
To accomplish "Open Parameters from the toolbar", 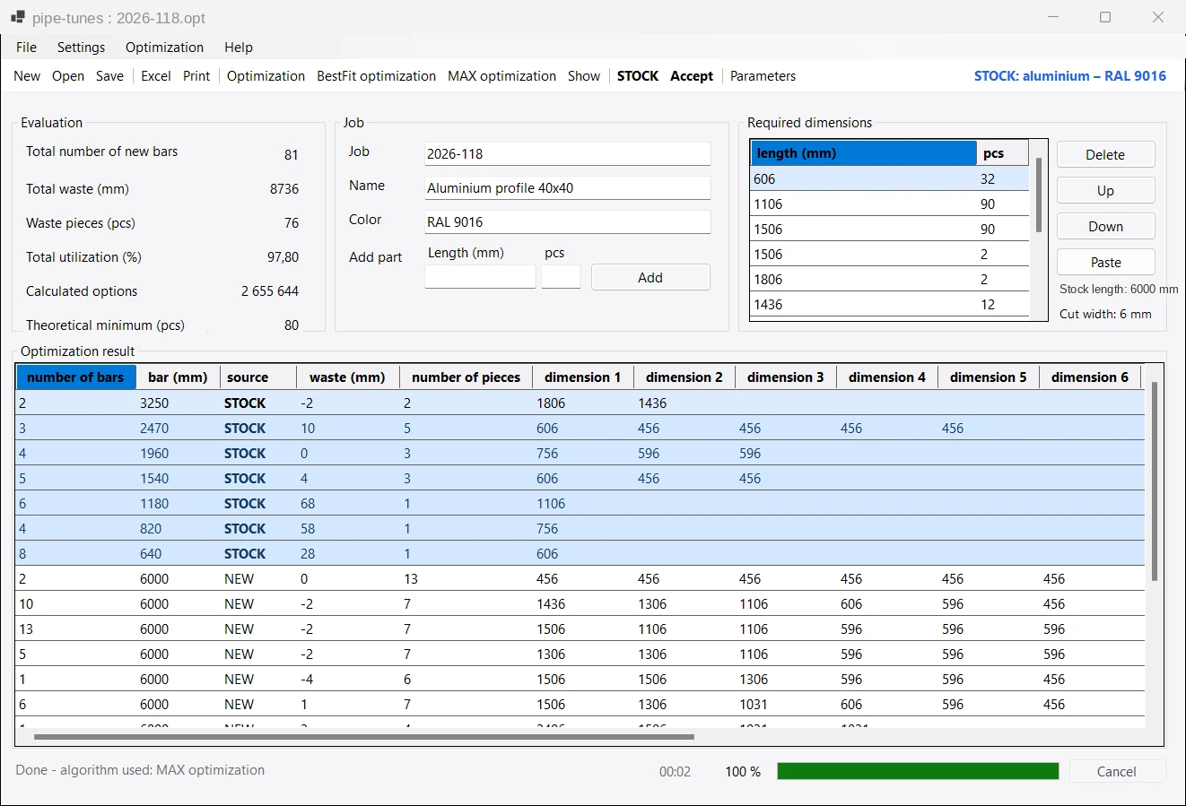I will coord(763,76).
